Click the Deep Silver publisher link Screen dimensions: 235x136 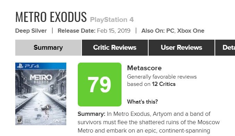tap(31, 31)
